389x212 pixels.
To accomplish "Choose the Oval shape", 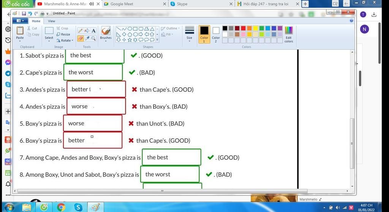I will pyautogui.click(x=130, y=29).
